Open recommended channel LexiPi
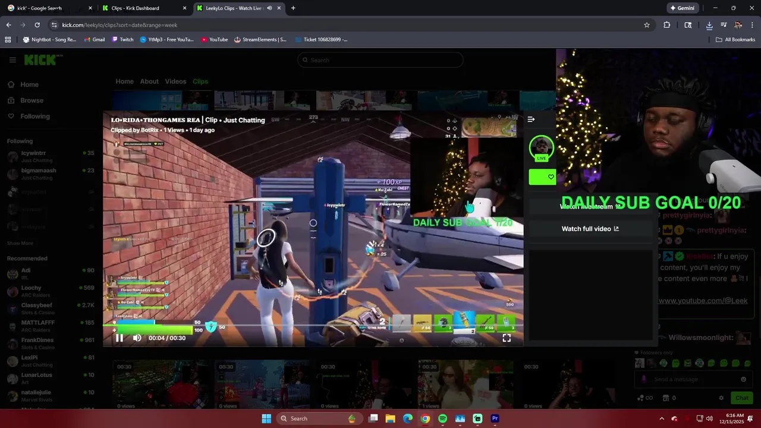Image resolution: width=761 pixels, height=428 pixels. [x=51, y=361]
